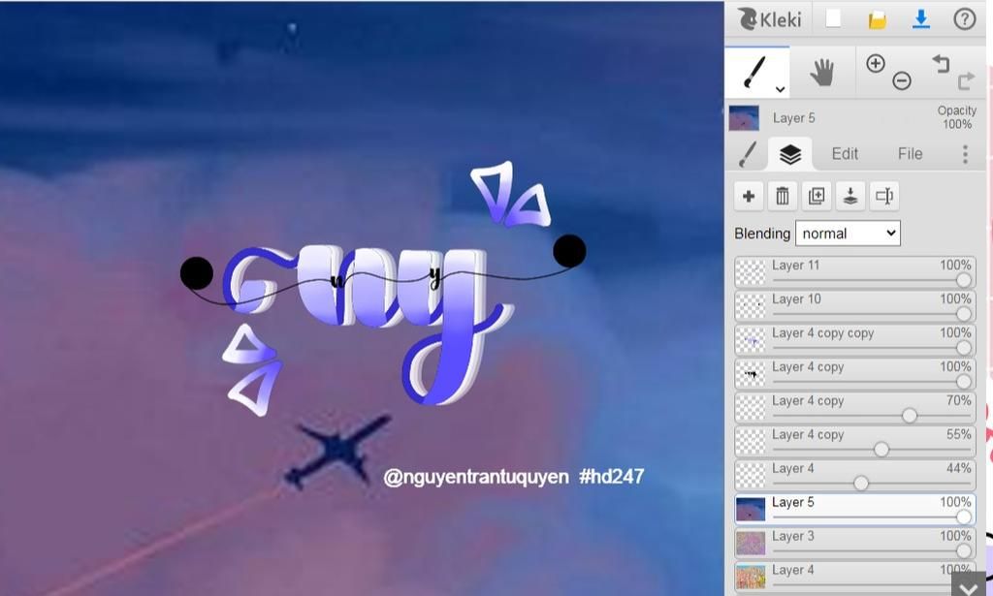The image size is (993, 596).
Task: Save image using the download arrow icon
Action: point(921,19)
